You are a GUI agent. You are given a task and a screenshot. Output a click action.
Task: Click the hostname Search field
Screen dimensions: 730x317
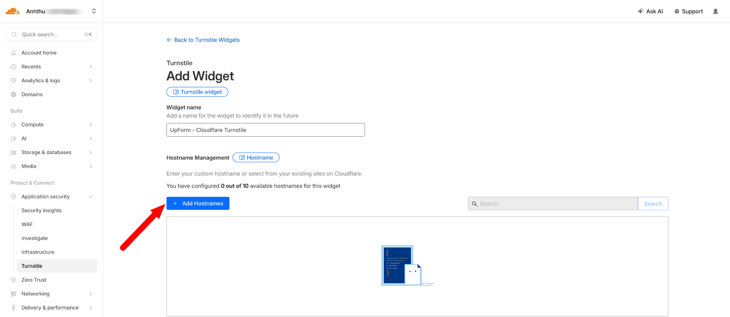pos(553,204)
